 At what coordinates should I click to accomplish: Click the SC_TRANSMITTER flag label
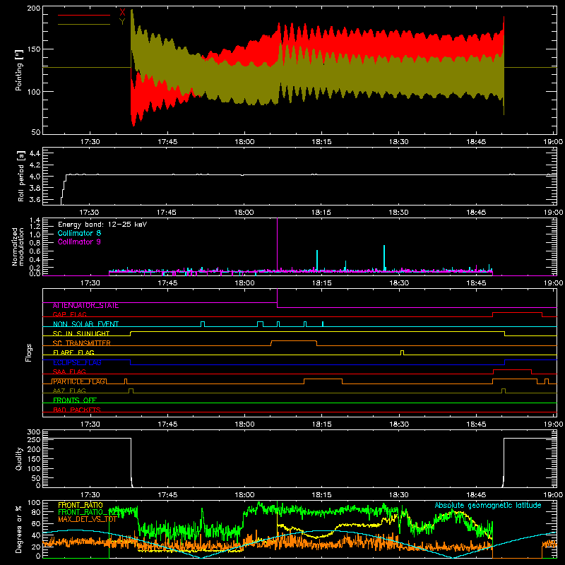82,343
